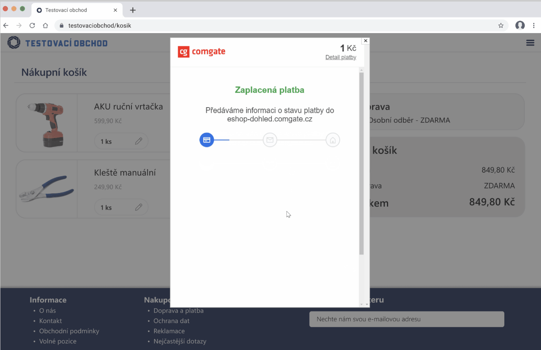Click the bold 849,80 Kč total amount
The width and height of the screenshot is (541, 350).
(x=492, y=202)
